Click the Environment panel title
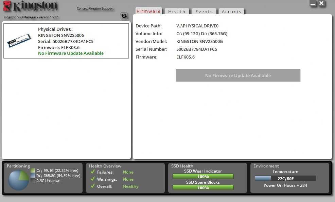The height and width of the screenshot is (202, 335). click(266, 166)
